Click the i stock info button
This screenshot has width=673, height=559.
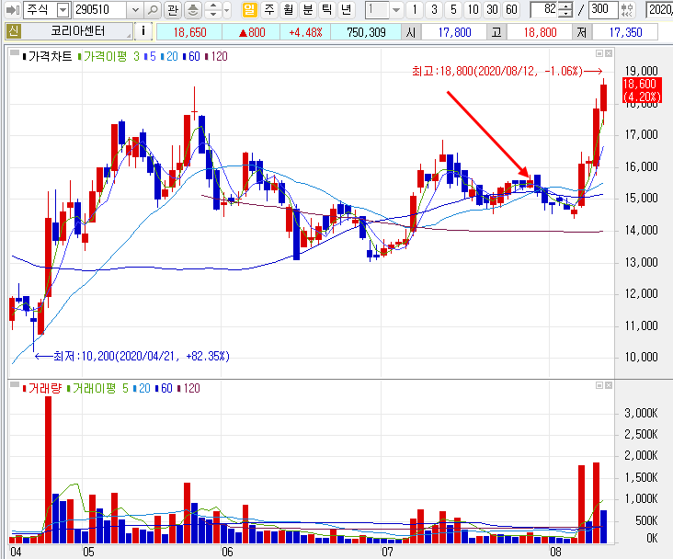(143, 31)
